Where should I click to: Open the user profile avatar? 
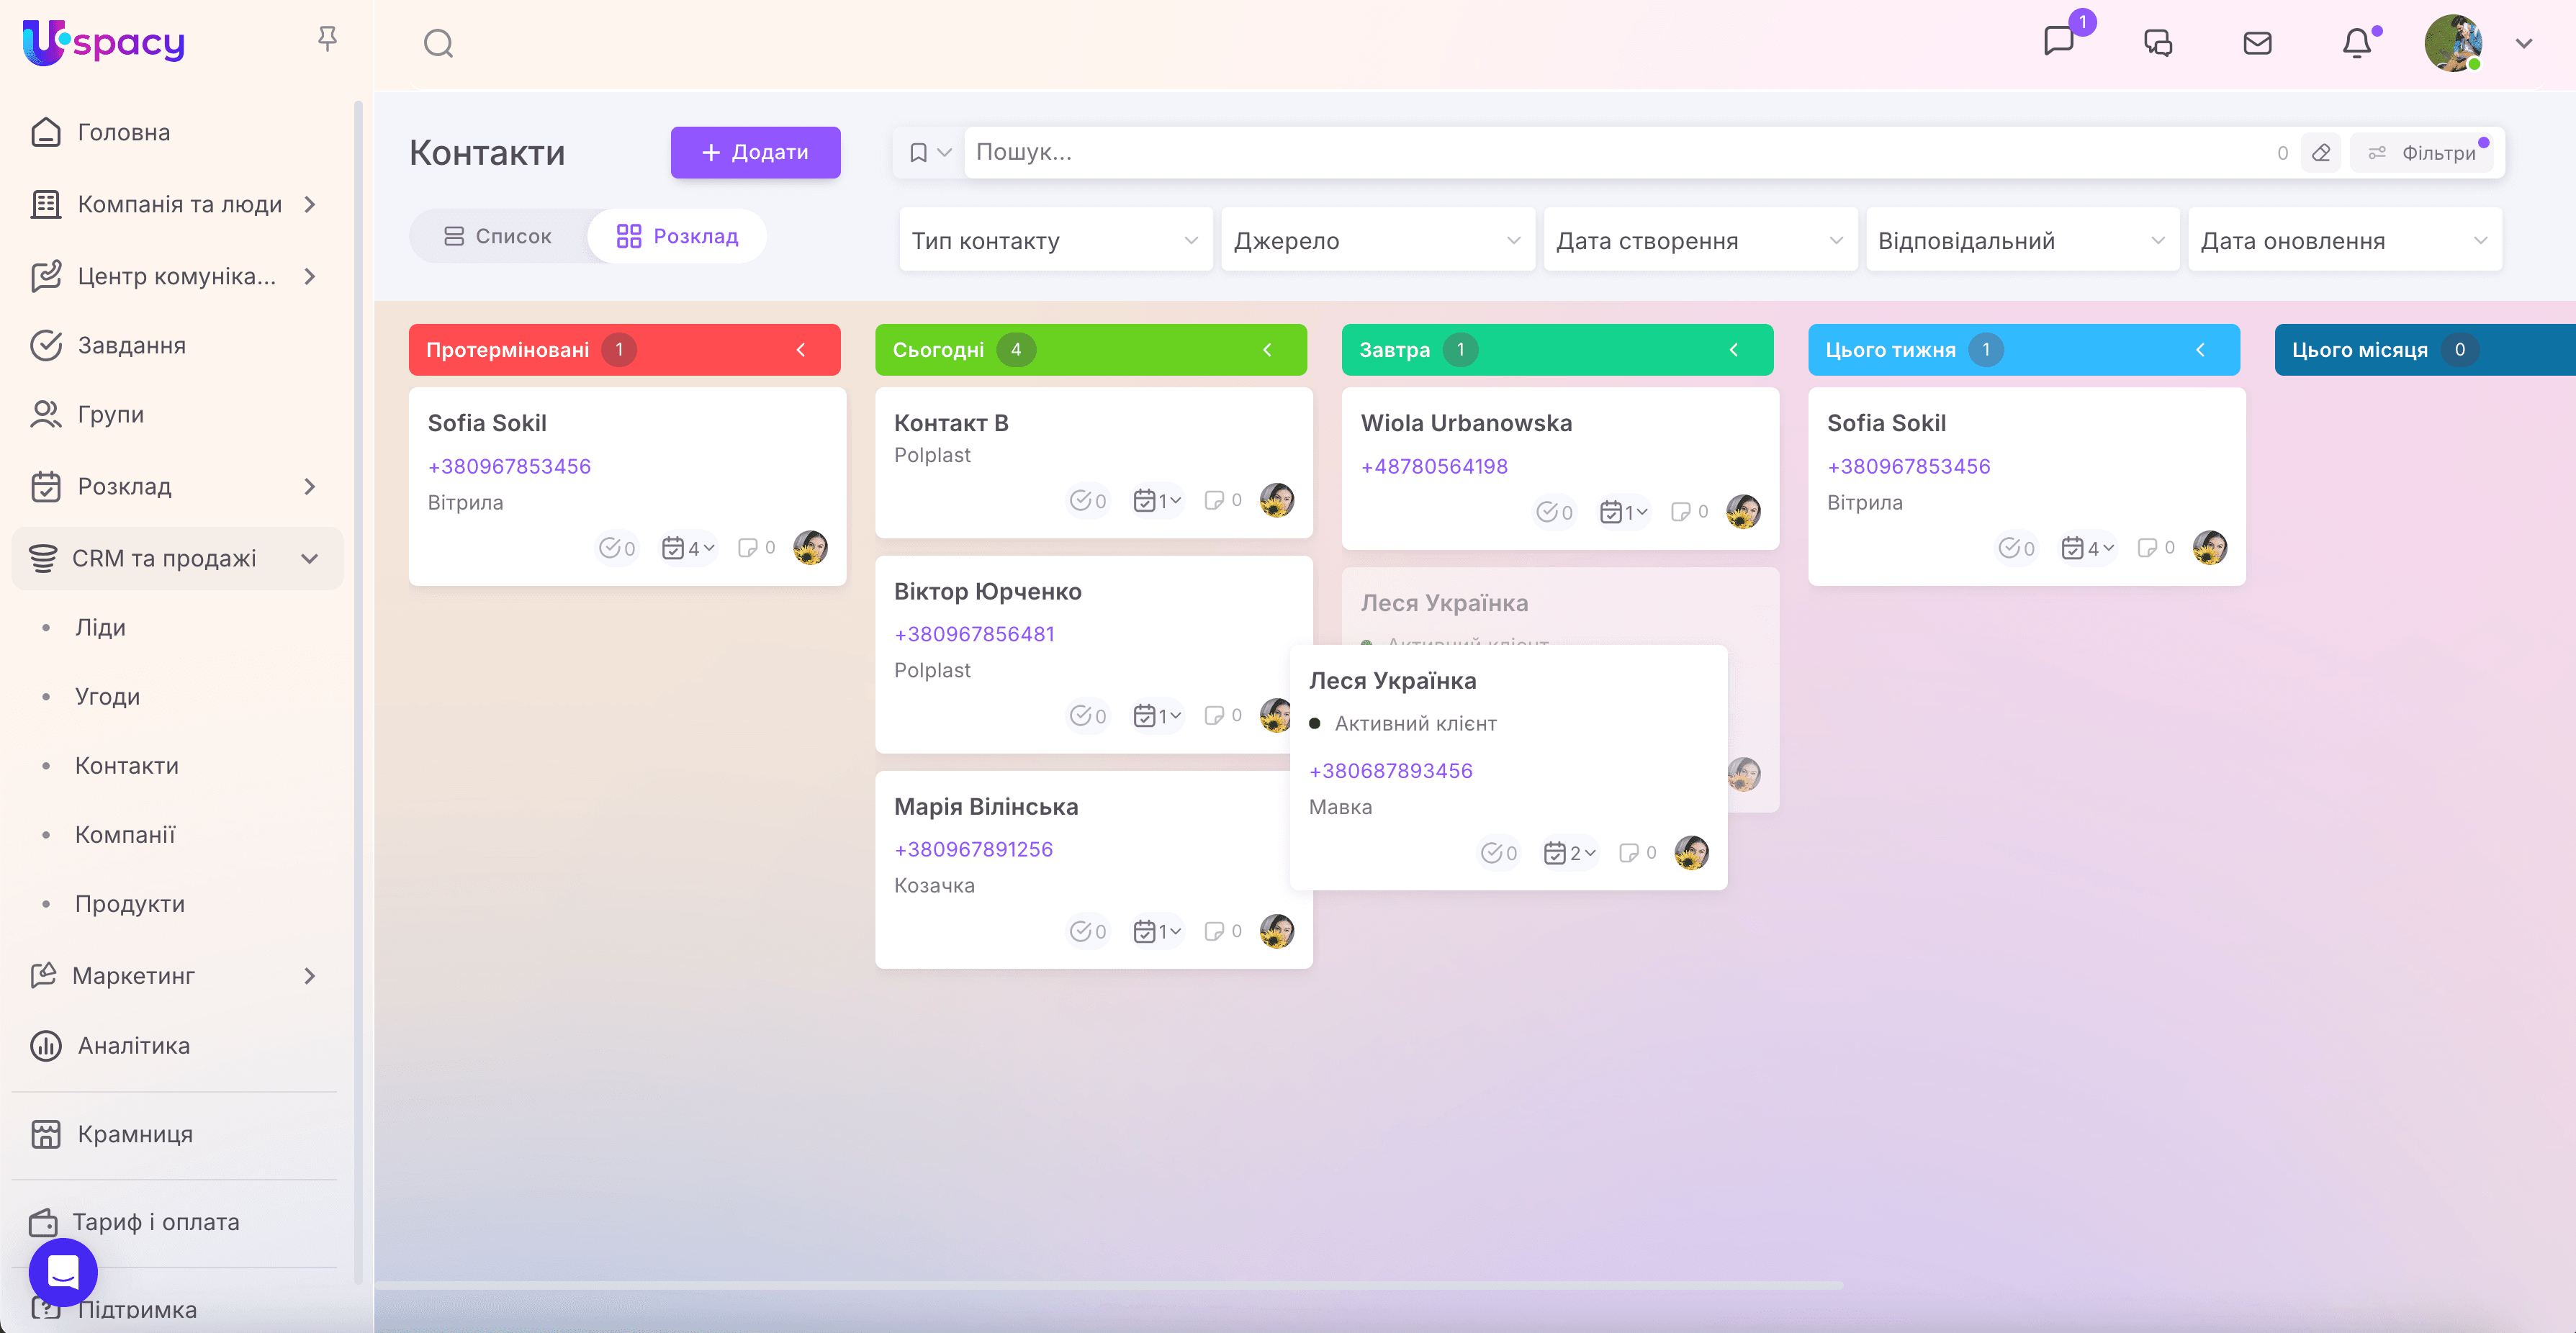2453,43
